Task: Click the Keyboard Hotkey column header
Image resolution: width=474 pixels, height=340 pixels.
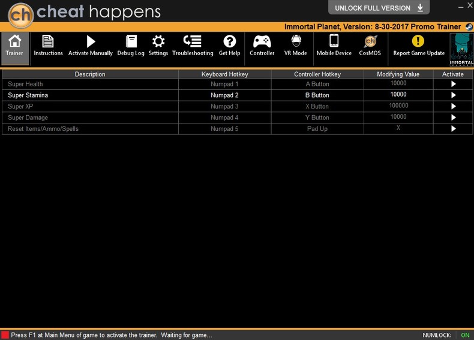Action: click(x=224, y=74)
